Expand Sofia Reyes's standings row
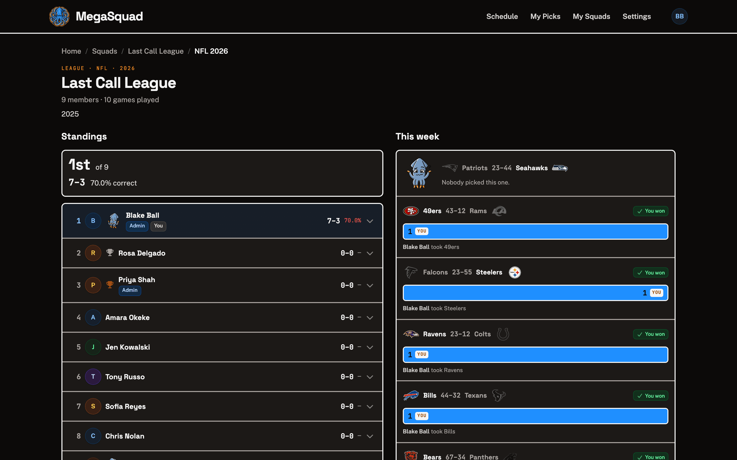Image resolution: width=737 pixels, height=460 pixels. click(x=370, y=406)
